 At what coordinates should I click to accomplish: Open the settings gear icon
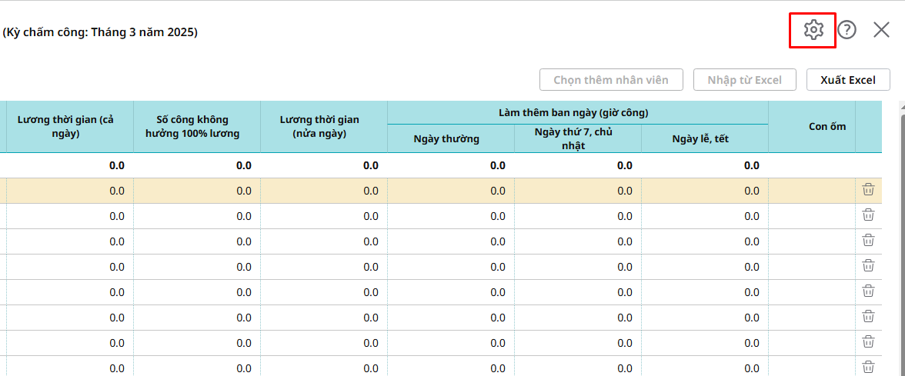(813, 30)
